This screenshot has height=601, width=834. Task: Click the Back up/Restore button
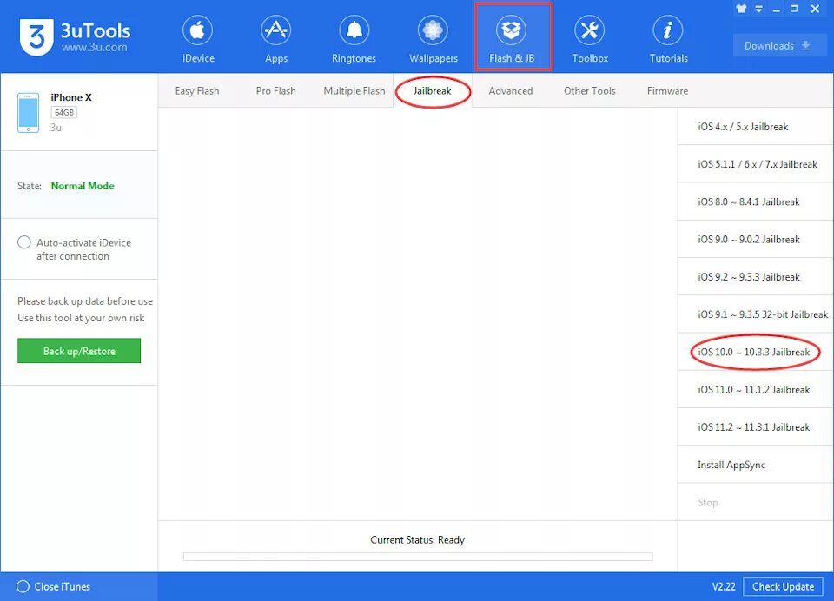79,351
